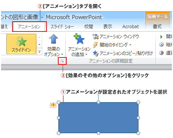Open the effect options dialog launcher
The height and width of the screenshot is (138, 173).
click(x=62, y=61)
